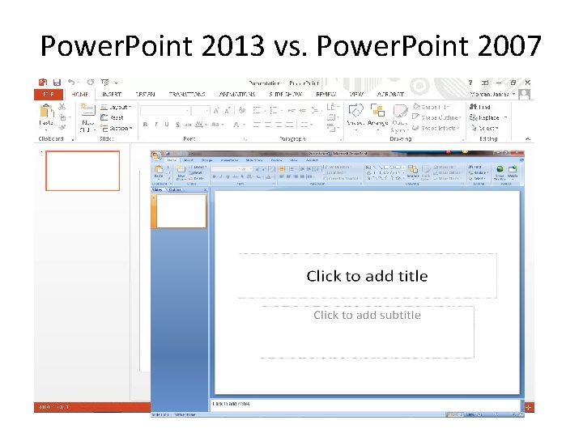Close the Slides pane in PowerPoint 2007

click(205, 189)
